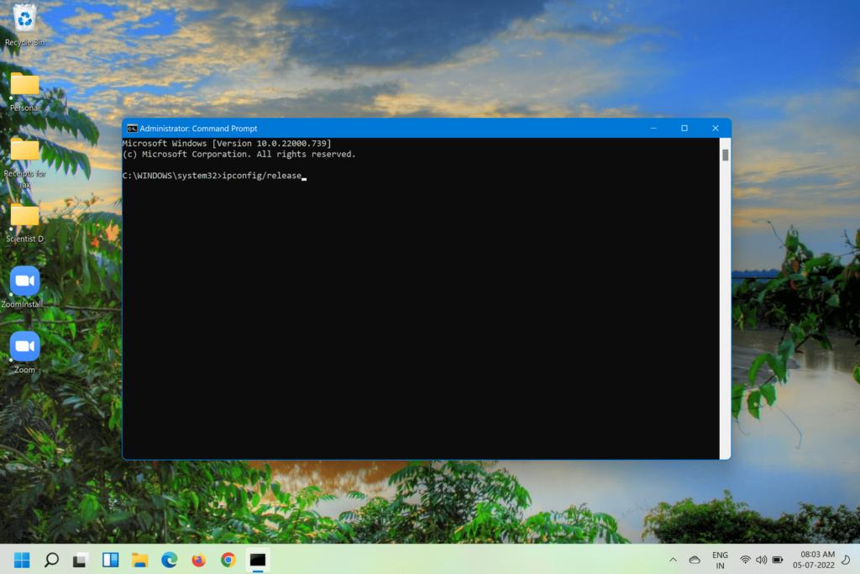This screenshot has height=574, width=860.
Task: Open Wi-Fi network tray icon
Action: [x=745, y=560]
